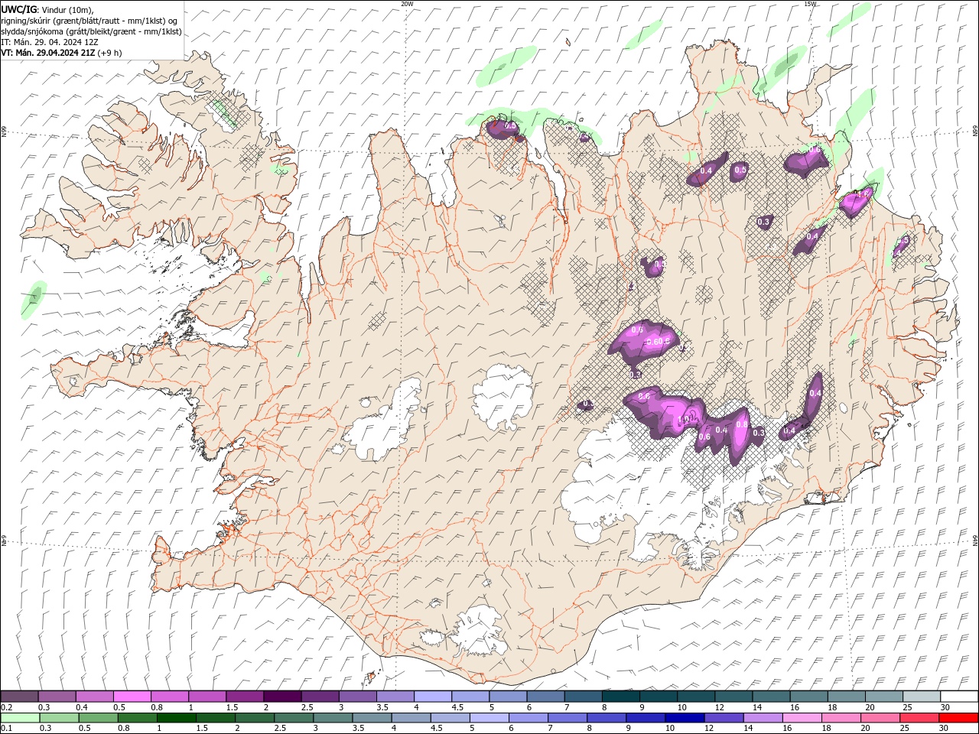Click the '0.8' value on the magenta patch
The image size is (979, 734).
tap(741, 424)
